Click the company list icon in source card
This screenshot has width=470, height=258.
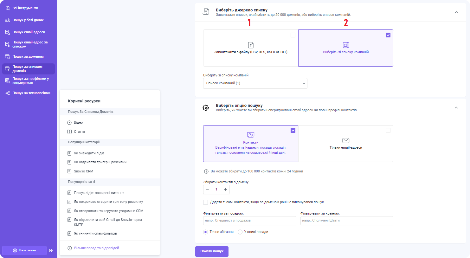coord(346,45)
